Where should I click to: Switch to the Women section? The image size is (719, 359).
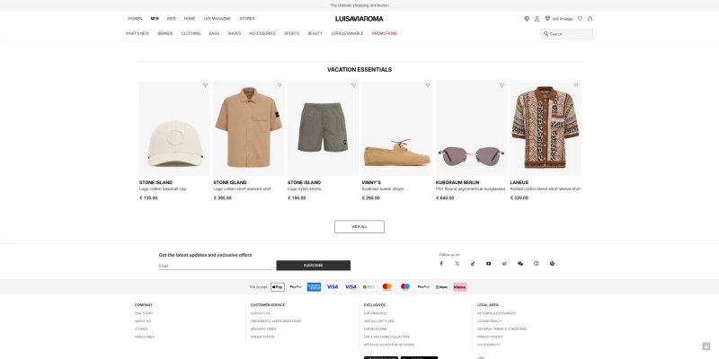pos(135,19)
